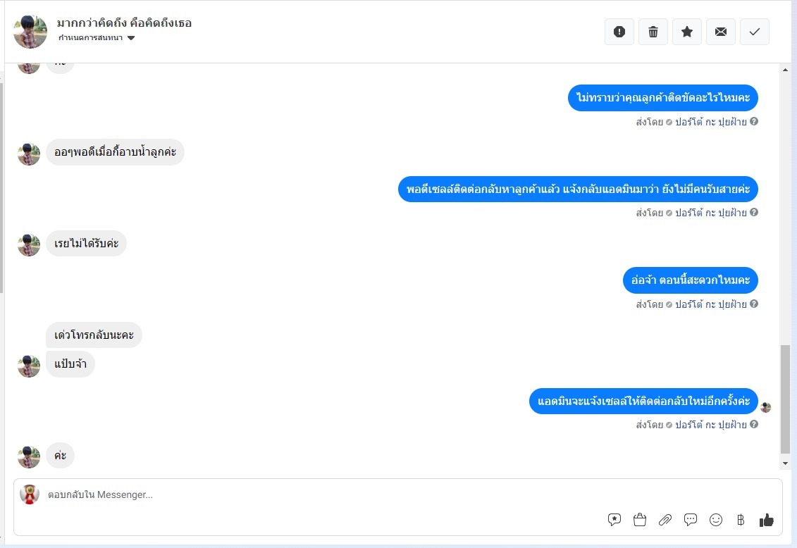The image size is (797, 548).
Task: Mark conversation as spam with exclamation icon
Action: 619,32
